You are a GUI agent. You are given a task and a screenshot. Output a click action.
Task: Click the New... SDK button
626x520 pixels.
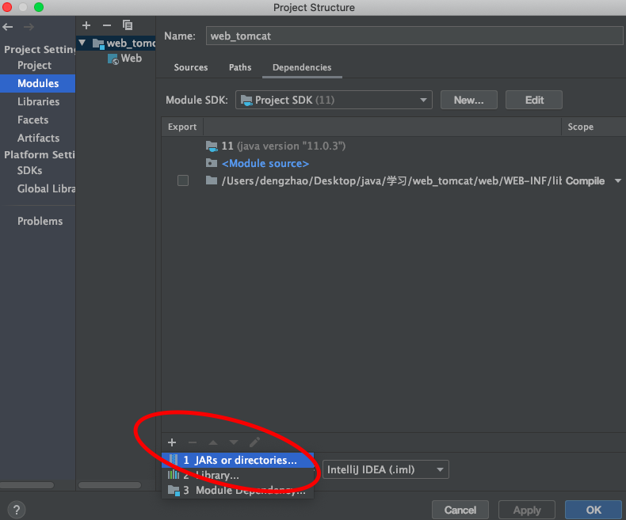click(468, 100)
